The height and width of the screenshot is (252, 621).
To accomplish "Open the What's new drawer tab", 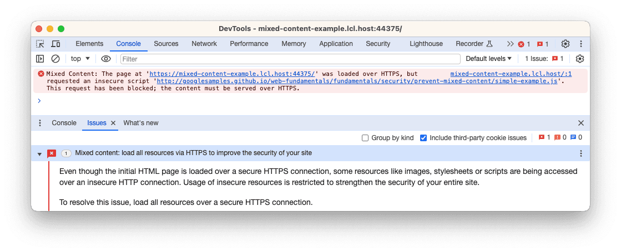I will [140, 123].
